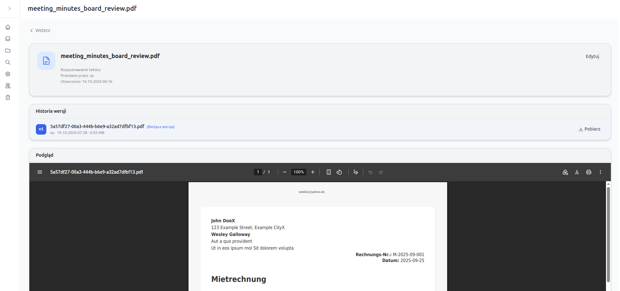Viewport: 620px width, 291px height.
Task: Click the sebib1@yahoo.de email text
Action: coord(311,192)
